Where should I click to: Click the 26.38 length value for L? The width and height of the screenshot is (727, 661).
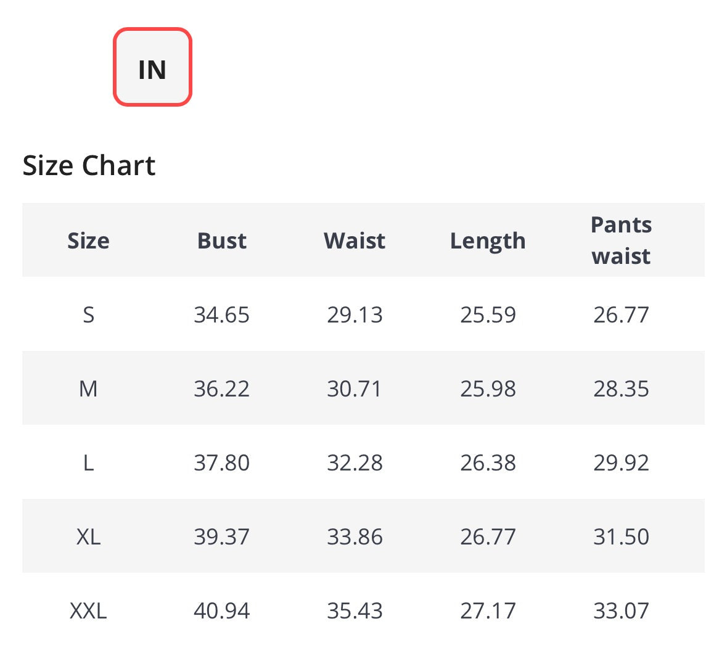488,462
